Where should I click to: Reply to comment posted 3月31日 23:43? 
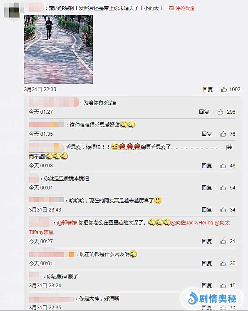pos(207,209)
